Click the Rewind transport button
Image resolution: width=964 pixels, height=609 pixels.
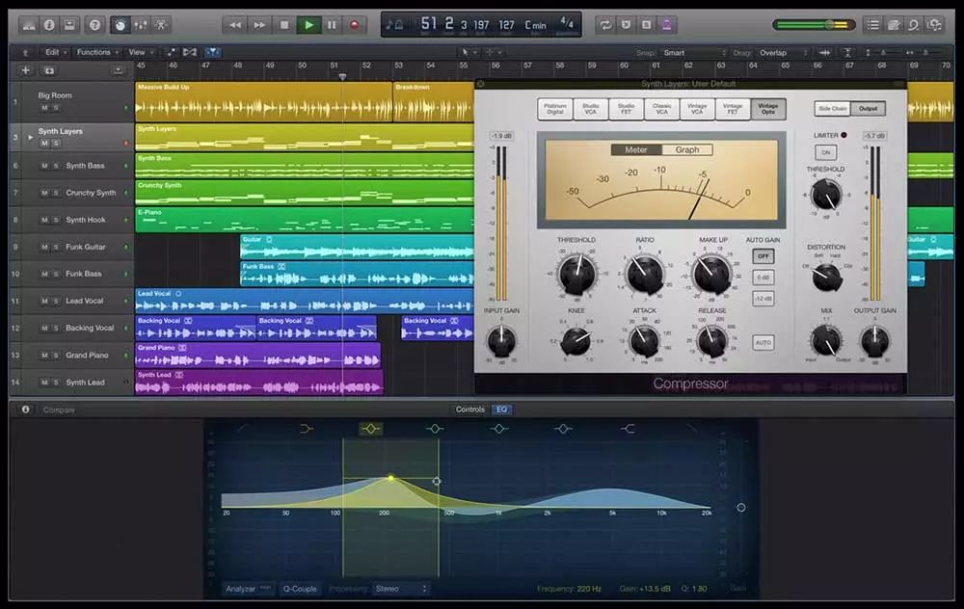point(235,24)
